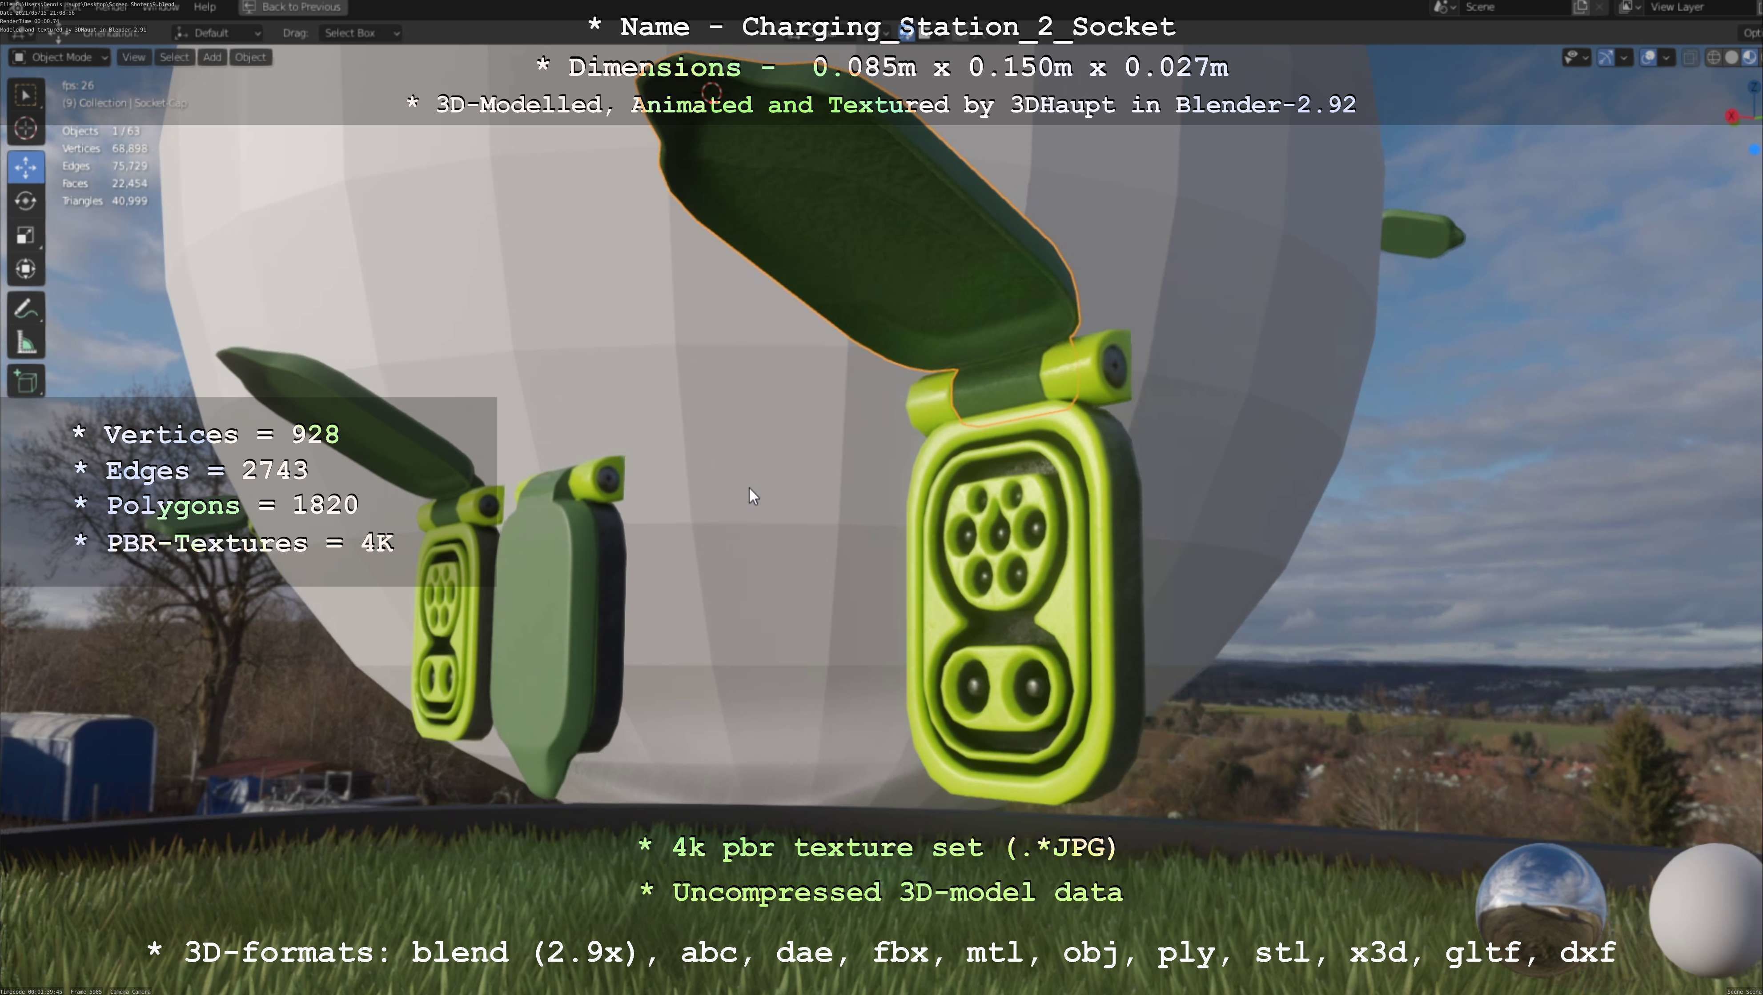Choose the Move tool in the toolbar

[x=26, y=168]
